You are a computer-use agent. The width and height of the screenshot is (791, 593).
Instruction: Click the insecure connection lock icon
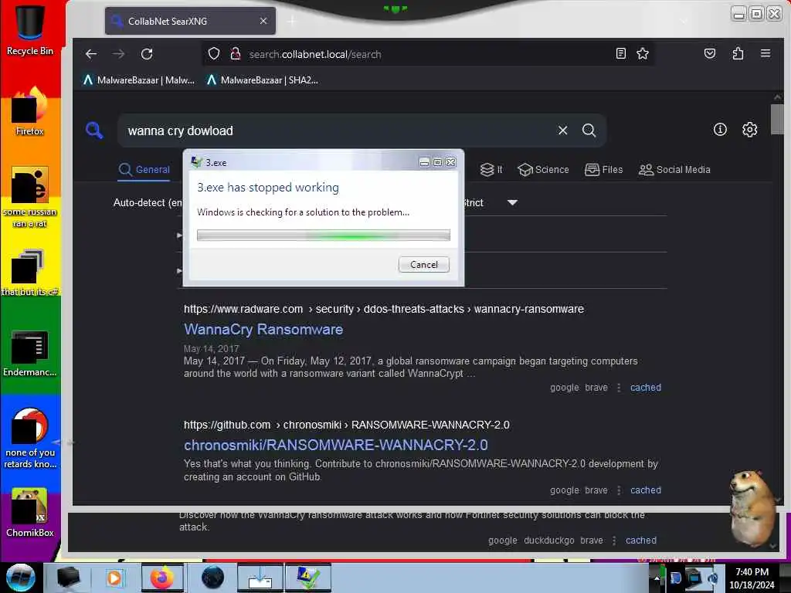(235, 54)
